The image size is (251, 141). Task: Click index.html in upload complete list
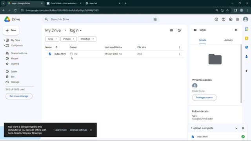pos(202,137)
